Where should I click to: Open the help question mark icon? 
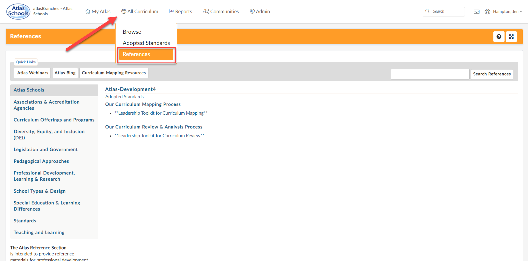click(499, 37)
